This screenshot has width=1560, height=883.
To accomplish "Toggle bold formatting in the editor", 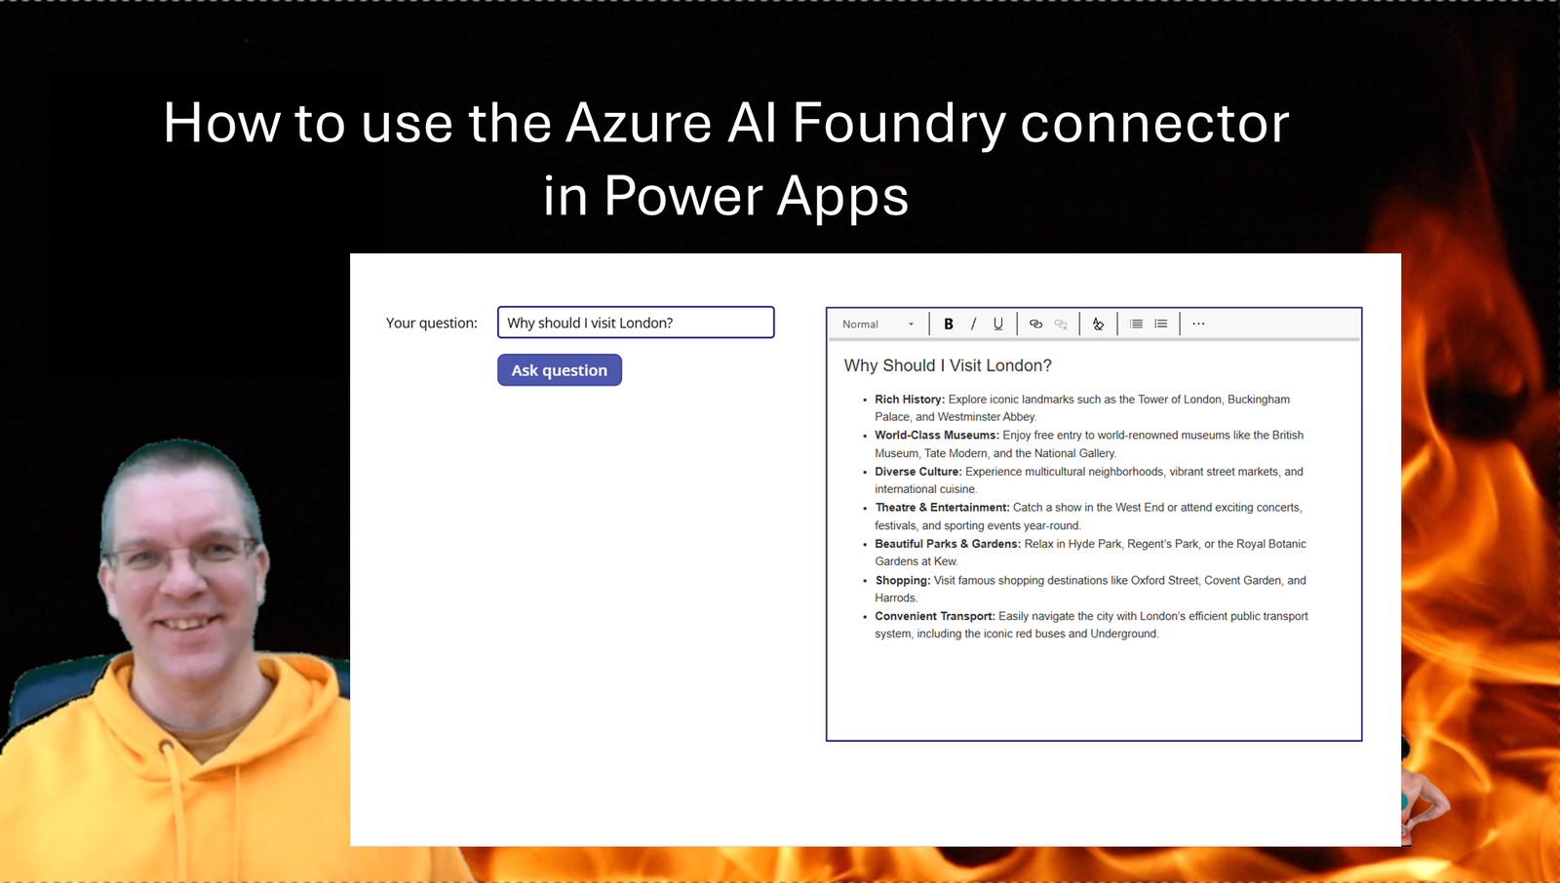I will pos(949,324).
